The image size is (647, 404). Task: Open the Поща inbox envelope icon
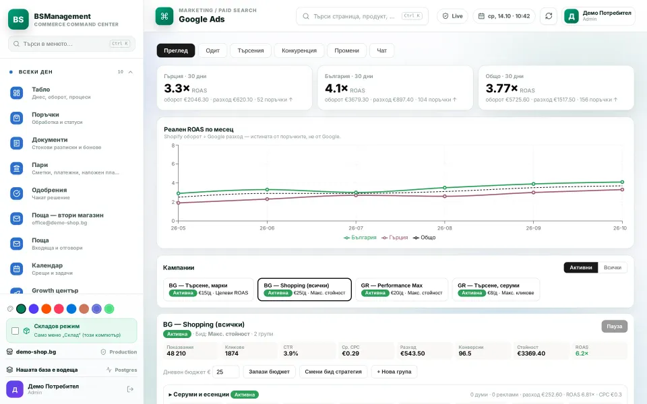pos(16,244)
